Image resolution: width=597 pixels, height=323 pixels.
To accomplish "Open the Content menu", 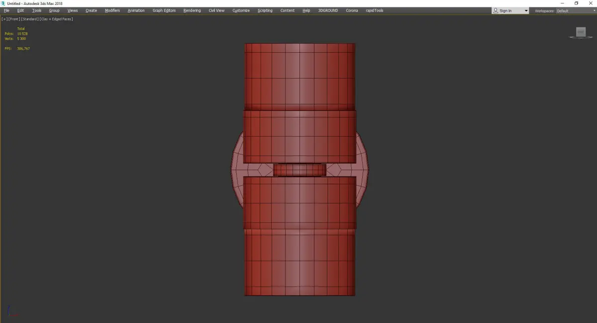I will click(288, 10).
